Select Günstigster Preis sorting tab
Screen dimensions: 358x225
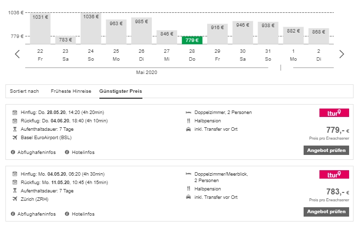point(121,91)
